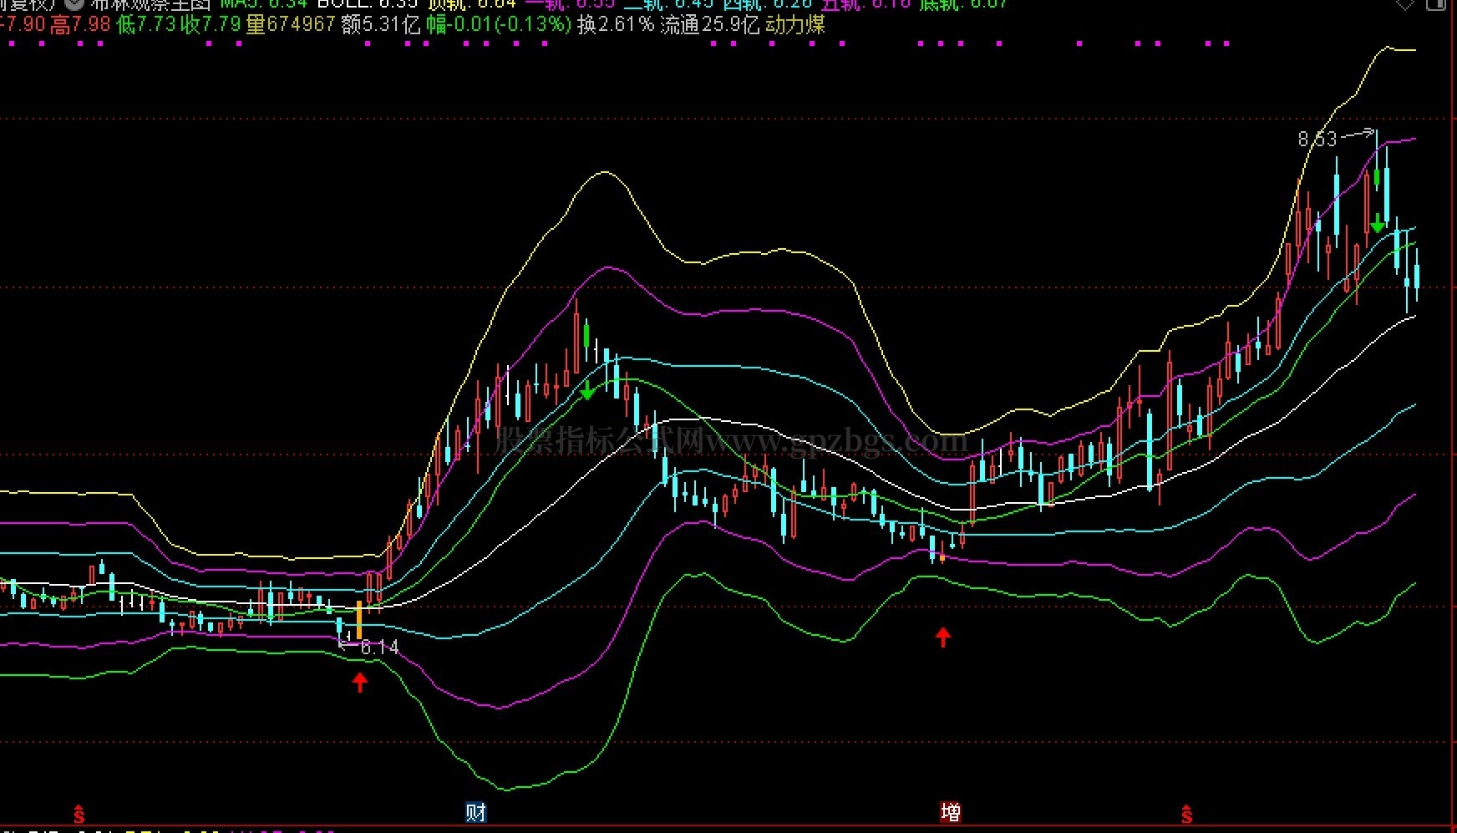The width and height of the screenshot is (1457, 833).
Task: Click the red buy arrow under 增 period dip
Action: pos(943,637)
